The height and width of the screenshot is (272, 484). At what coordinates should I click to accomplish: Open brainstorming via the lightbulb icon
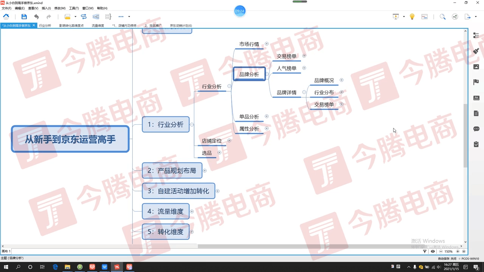412,17
